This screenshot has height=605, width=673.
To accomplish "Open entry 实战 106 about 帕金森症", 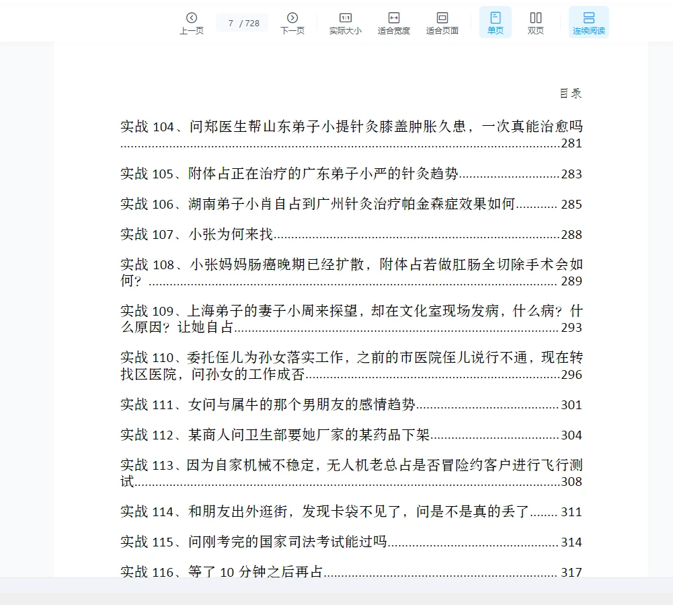I will click(351, 204).
